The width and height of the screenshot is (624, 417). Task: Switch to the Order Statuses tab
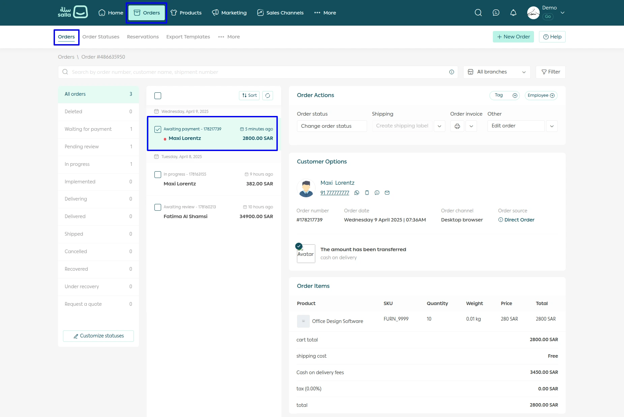click(101, 37)
